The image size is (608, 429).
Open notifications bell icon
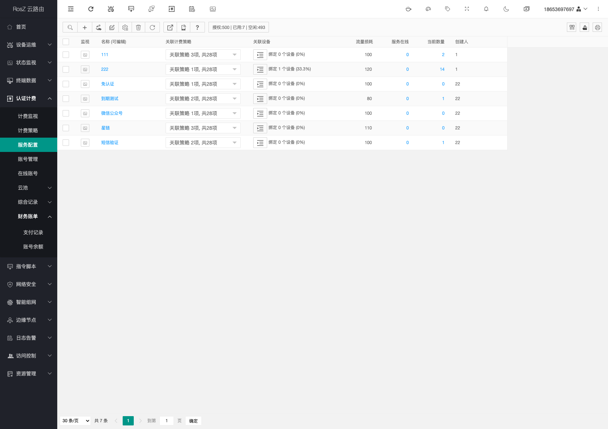pyautogui.click(x=486, y=9)
